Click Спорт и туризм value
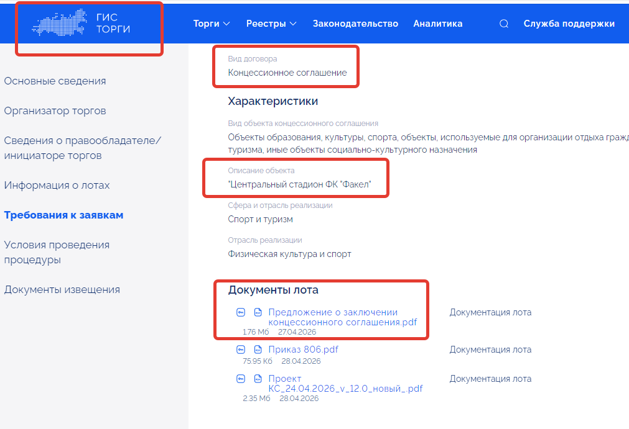 (260, 219)
